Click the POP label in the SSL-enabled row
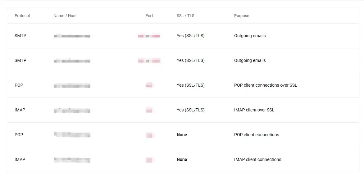Viewport: 364px width, 178px height. click(19, 85)
